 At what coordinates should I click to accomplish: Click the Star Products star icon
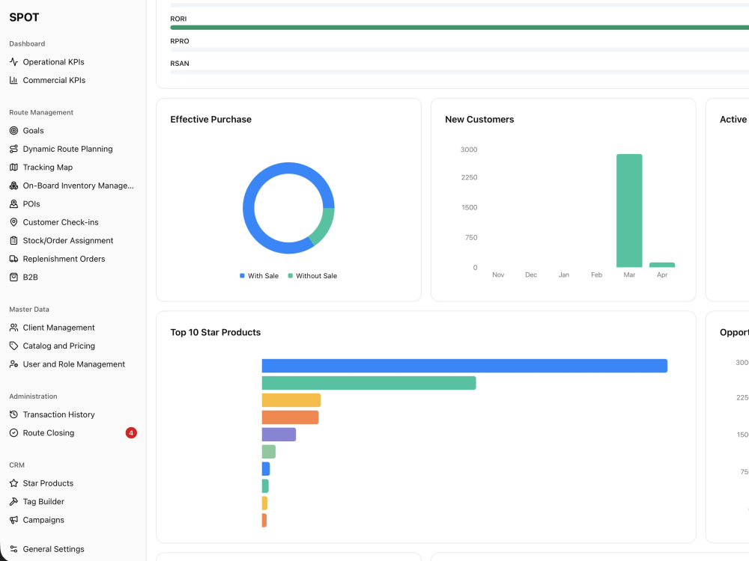click(13, 483)
